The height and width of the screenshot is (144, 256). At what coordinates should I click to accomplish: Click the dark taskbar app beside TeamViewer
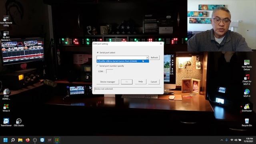point(50,140)
